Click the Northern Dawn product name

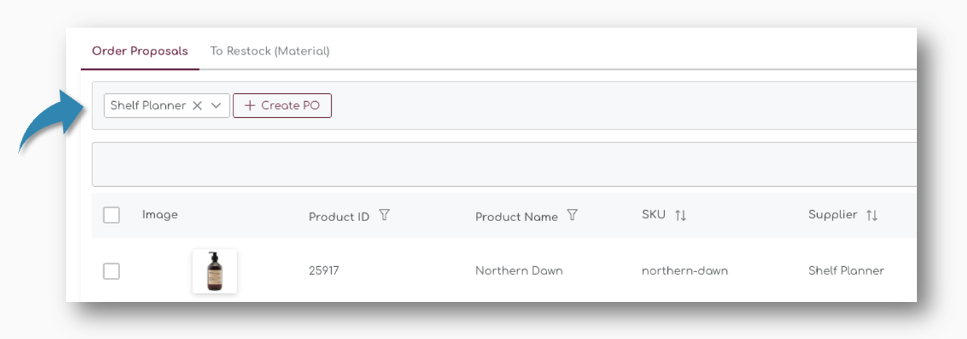519,271
